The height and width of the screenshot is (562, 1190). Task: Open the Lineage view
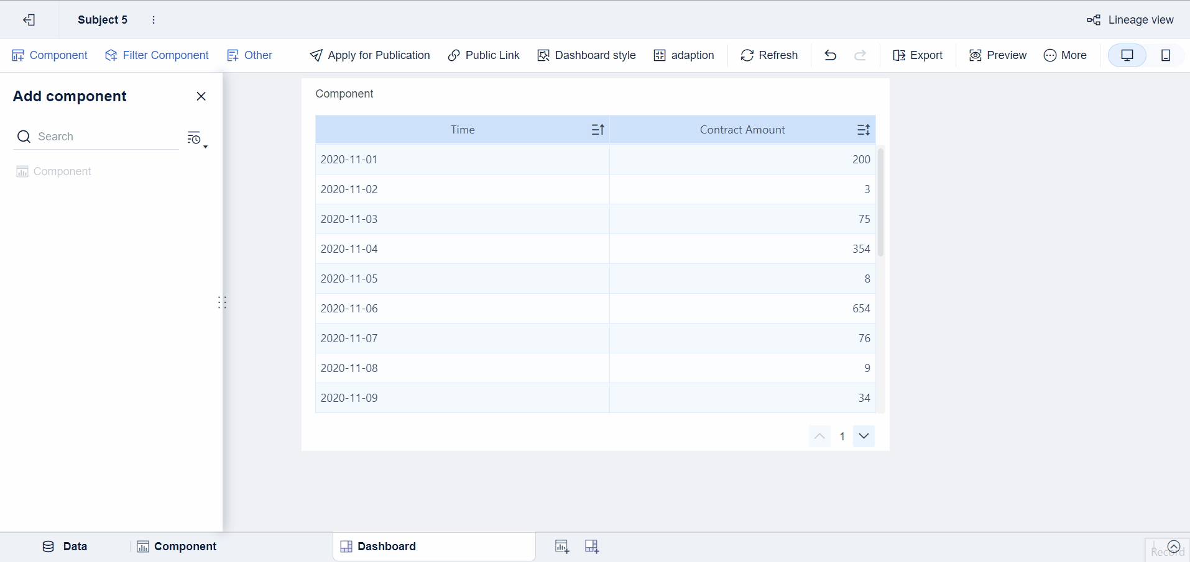(x=1130, y=19)
